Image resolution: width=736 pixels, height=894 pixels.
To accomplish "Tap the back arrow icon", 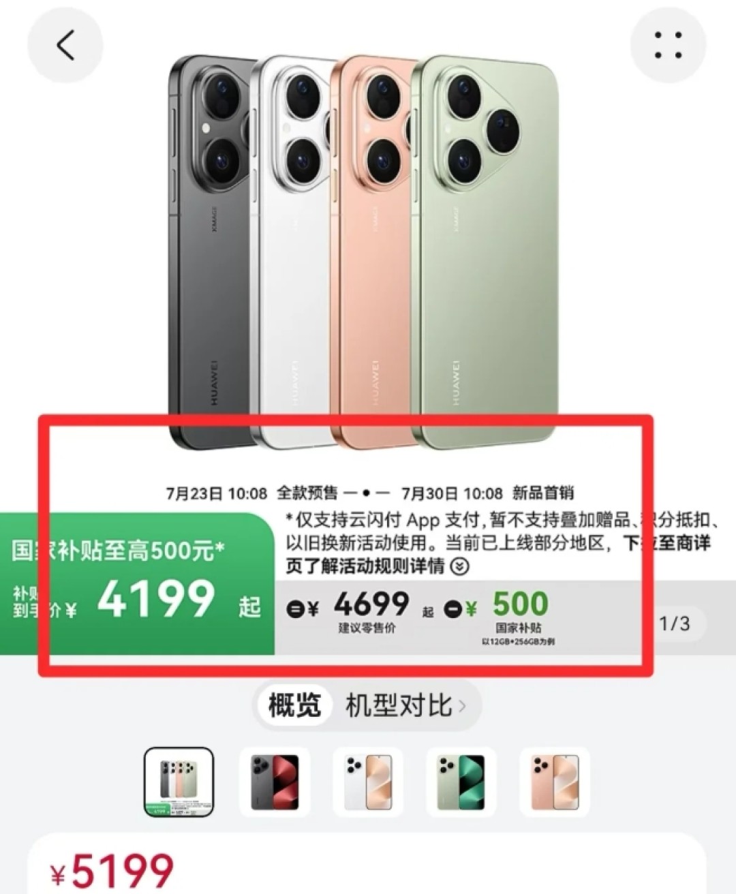I will click(x=65, y=46).
